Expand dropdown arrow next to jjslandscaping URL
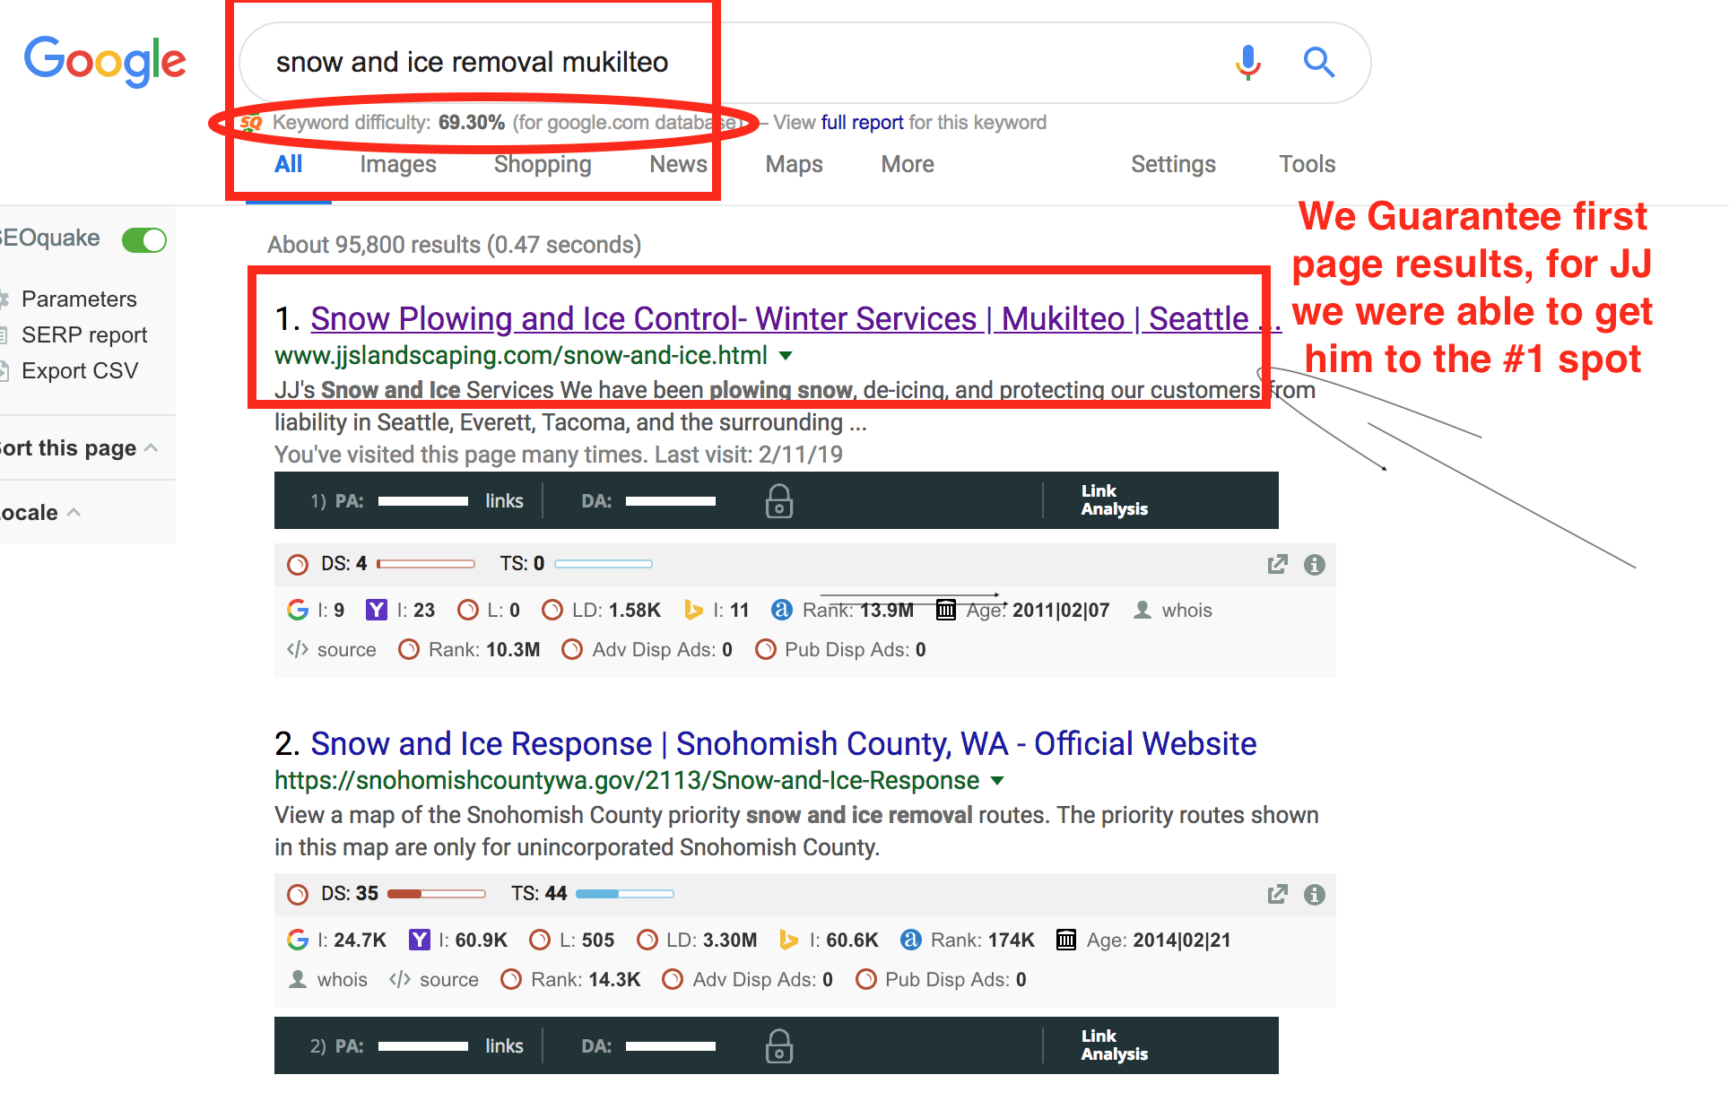This screenshot has height=1101, width=1729. point(786,356)
